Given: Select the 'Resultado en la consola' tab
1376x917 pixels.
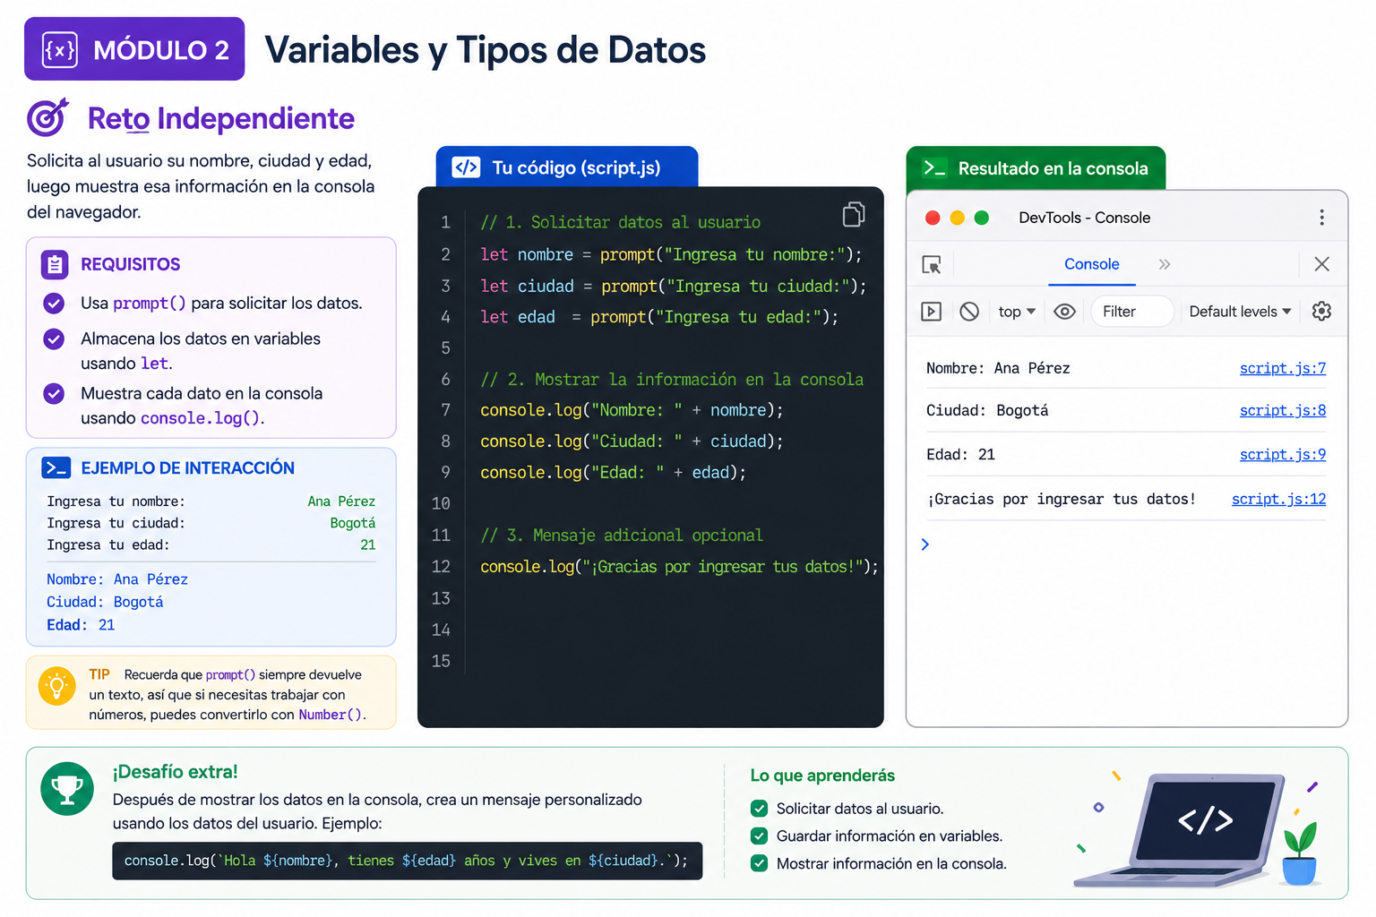Looking at the screenshot, I should tap(1036, 168).
